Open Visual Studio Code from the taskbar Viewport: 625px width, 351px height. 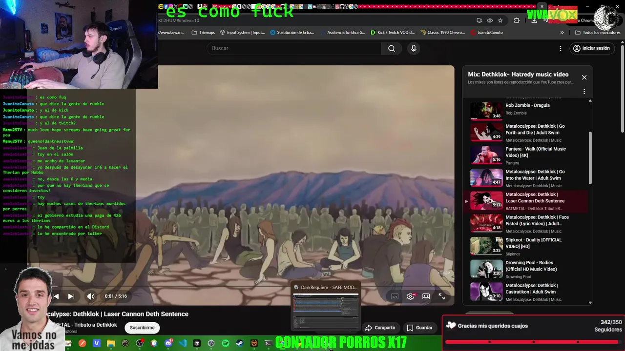pyautogui.click(x=183, y=344)
